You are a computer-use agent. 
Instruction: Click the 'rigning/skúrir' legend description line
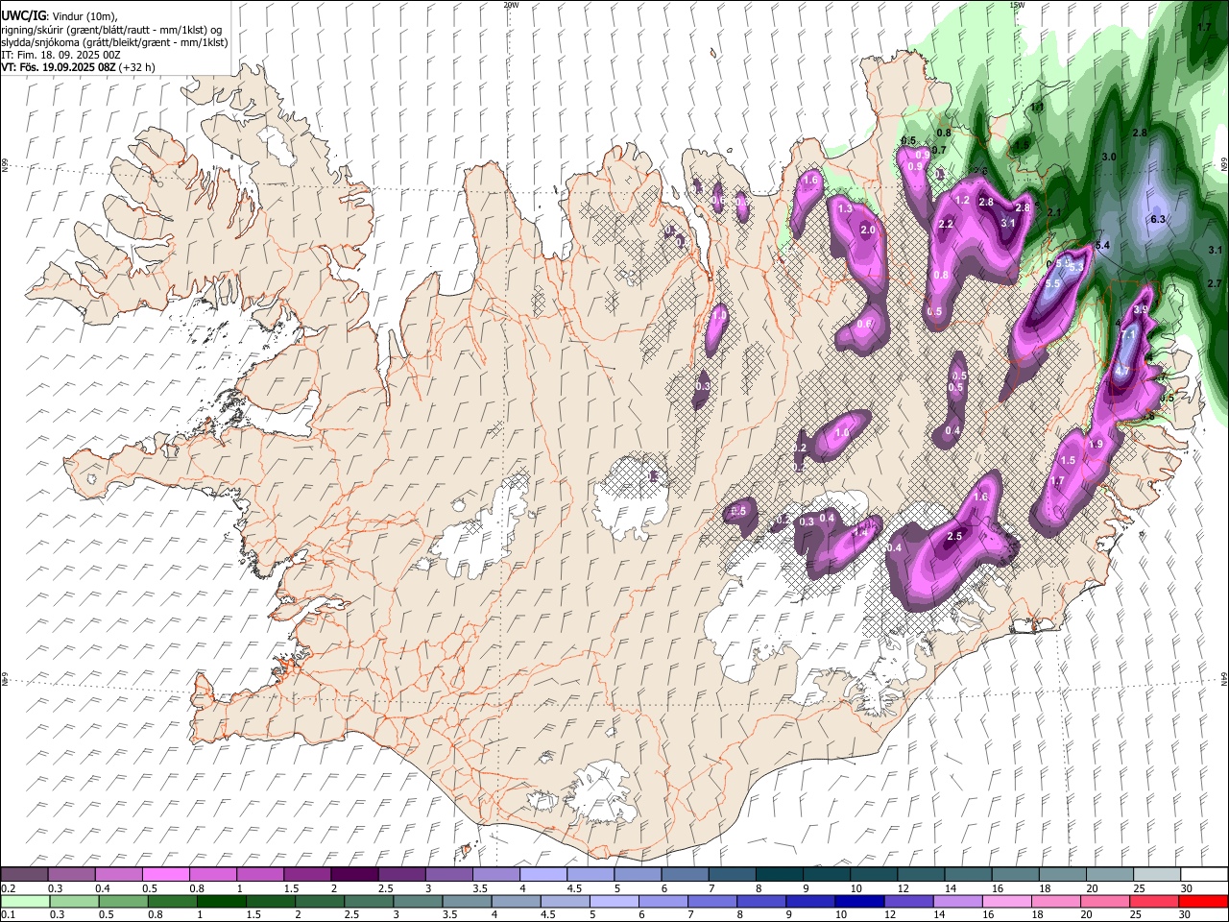[x=111, y=30]
